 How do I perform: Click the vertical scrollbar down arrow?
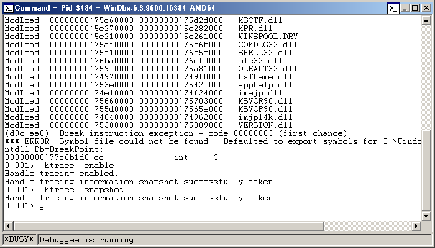pos(426,216)
